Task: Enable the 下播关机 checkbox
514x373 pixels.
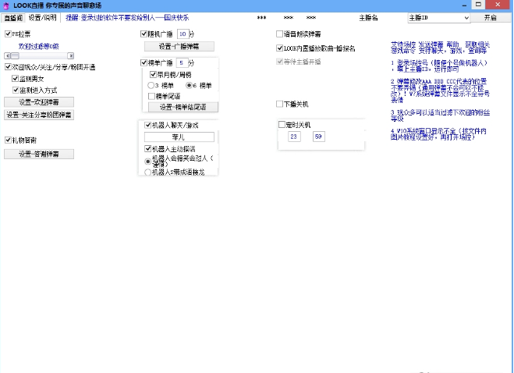Action: coord(279,104)
